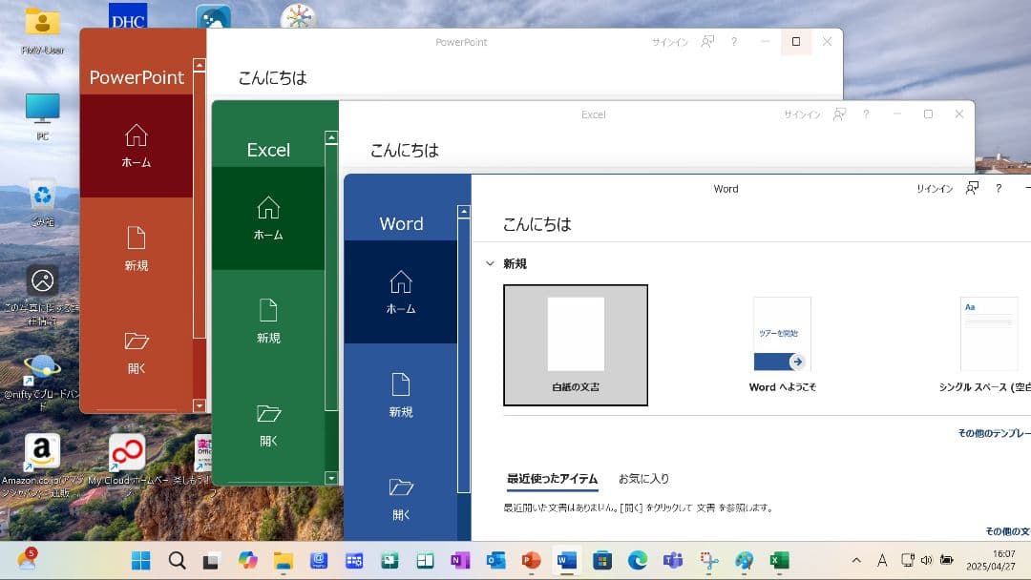Open the volume icon in the system tray
This screenshot has height=580, width=1031.
pyautogui.click(x=927, y=561)
